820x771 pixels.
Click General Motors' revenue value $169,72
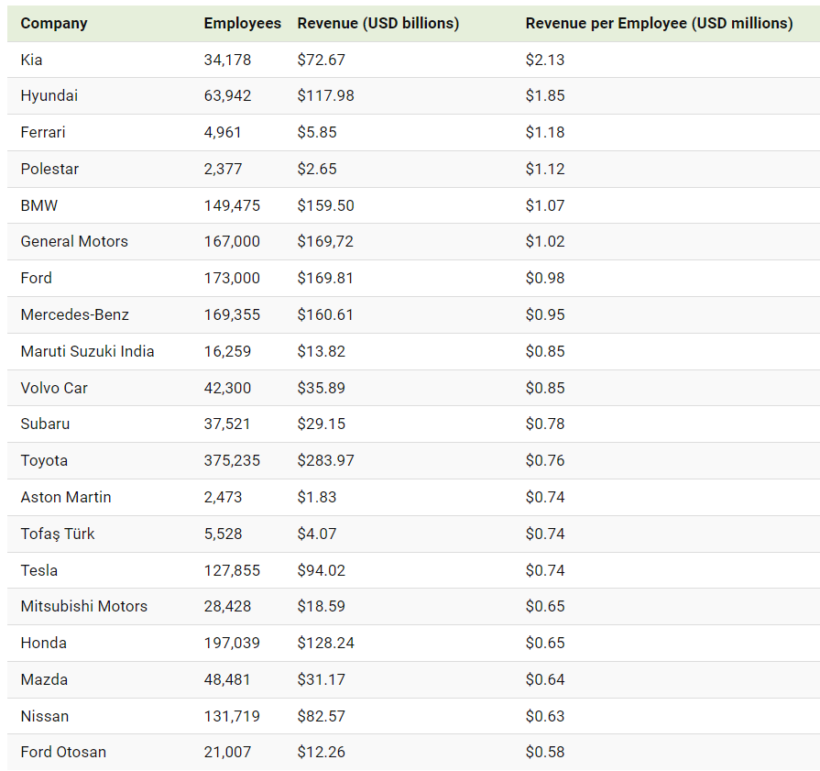325,241
